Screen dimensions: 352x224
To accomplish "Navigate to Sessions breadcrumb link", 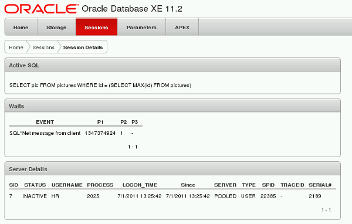I will click(43, 47).
